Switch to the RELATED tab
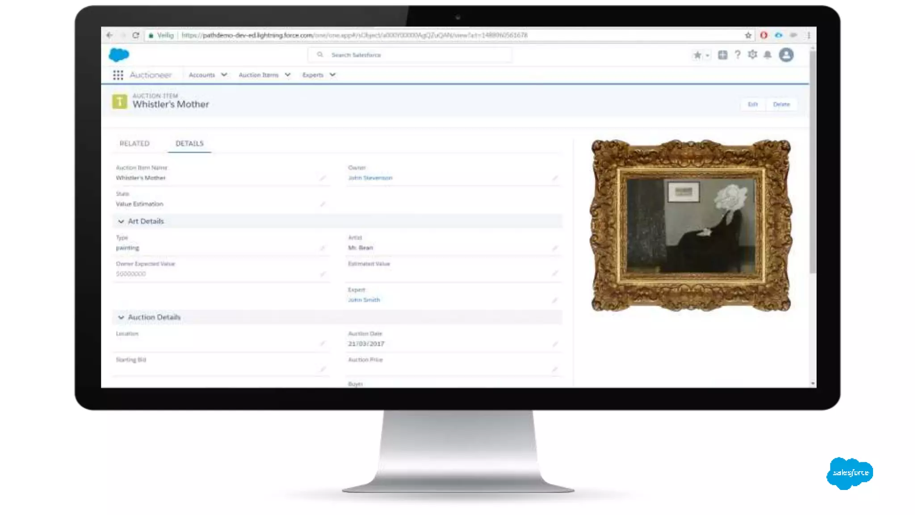This screenshot has width=915, height=515. pos(134,144)
